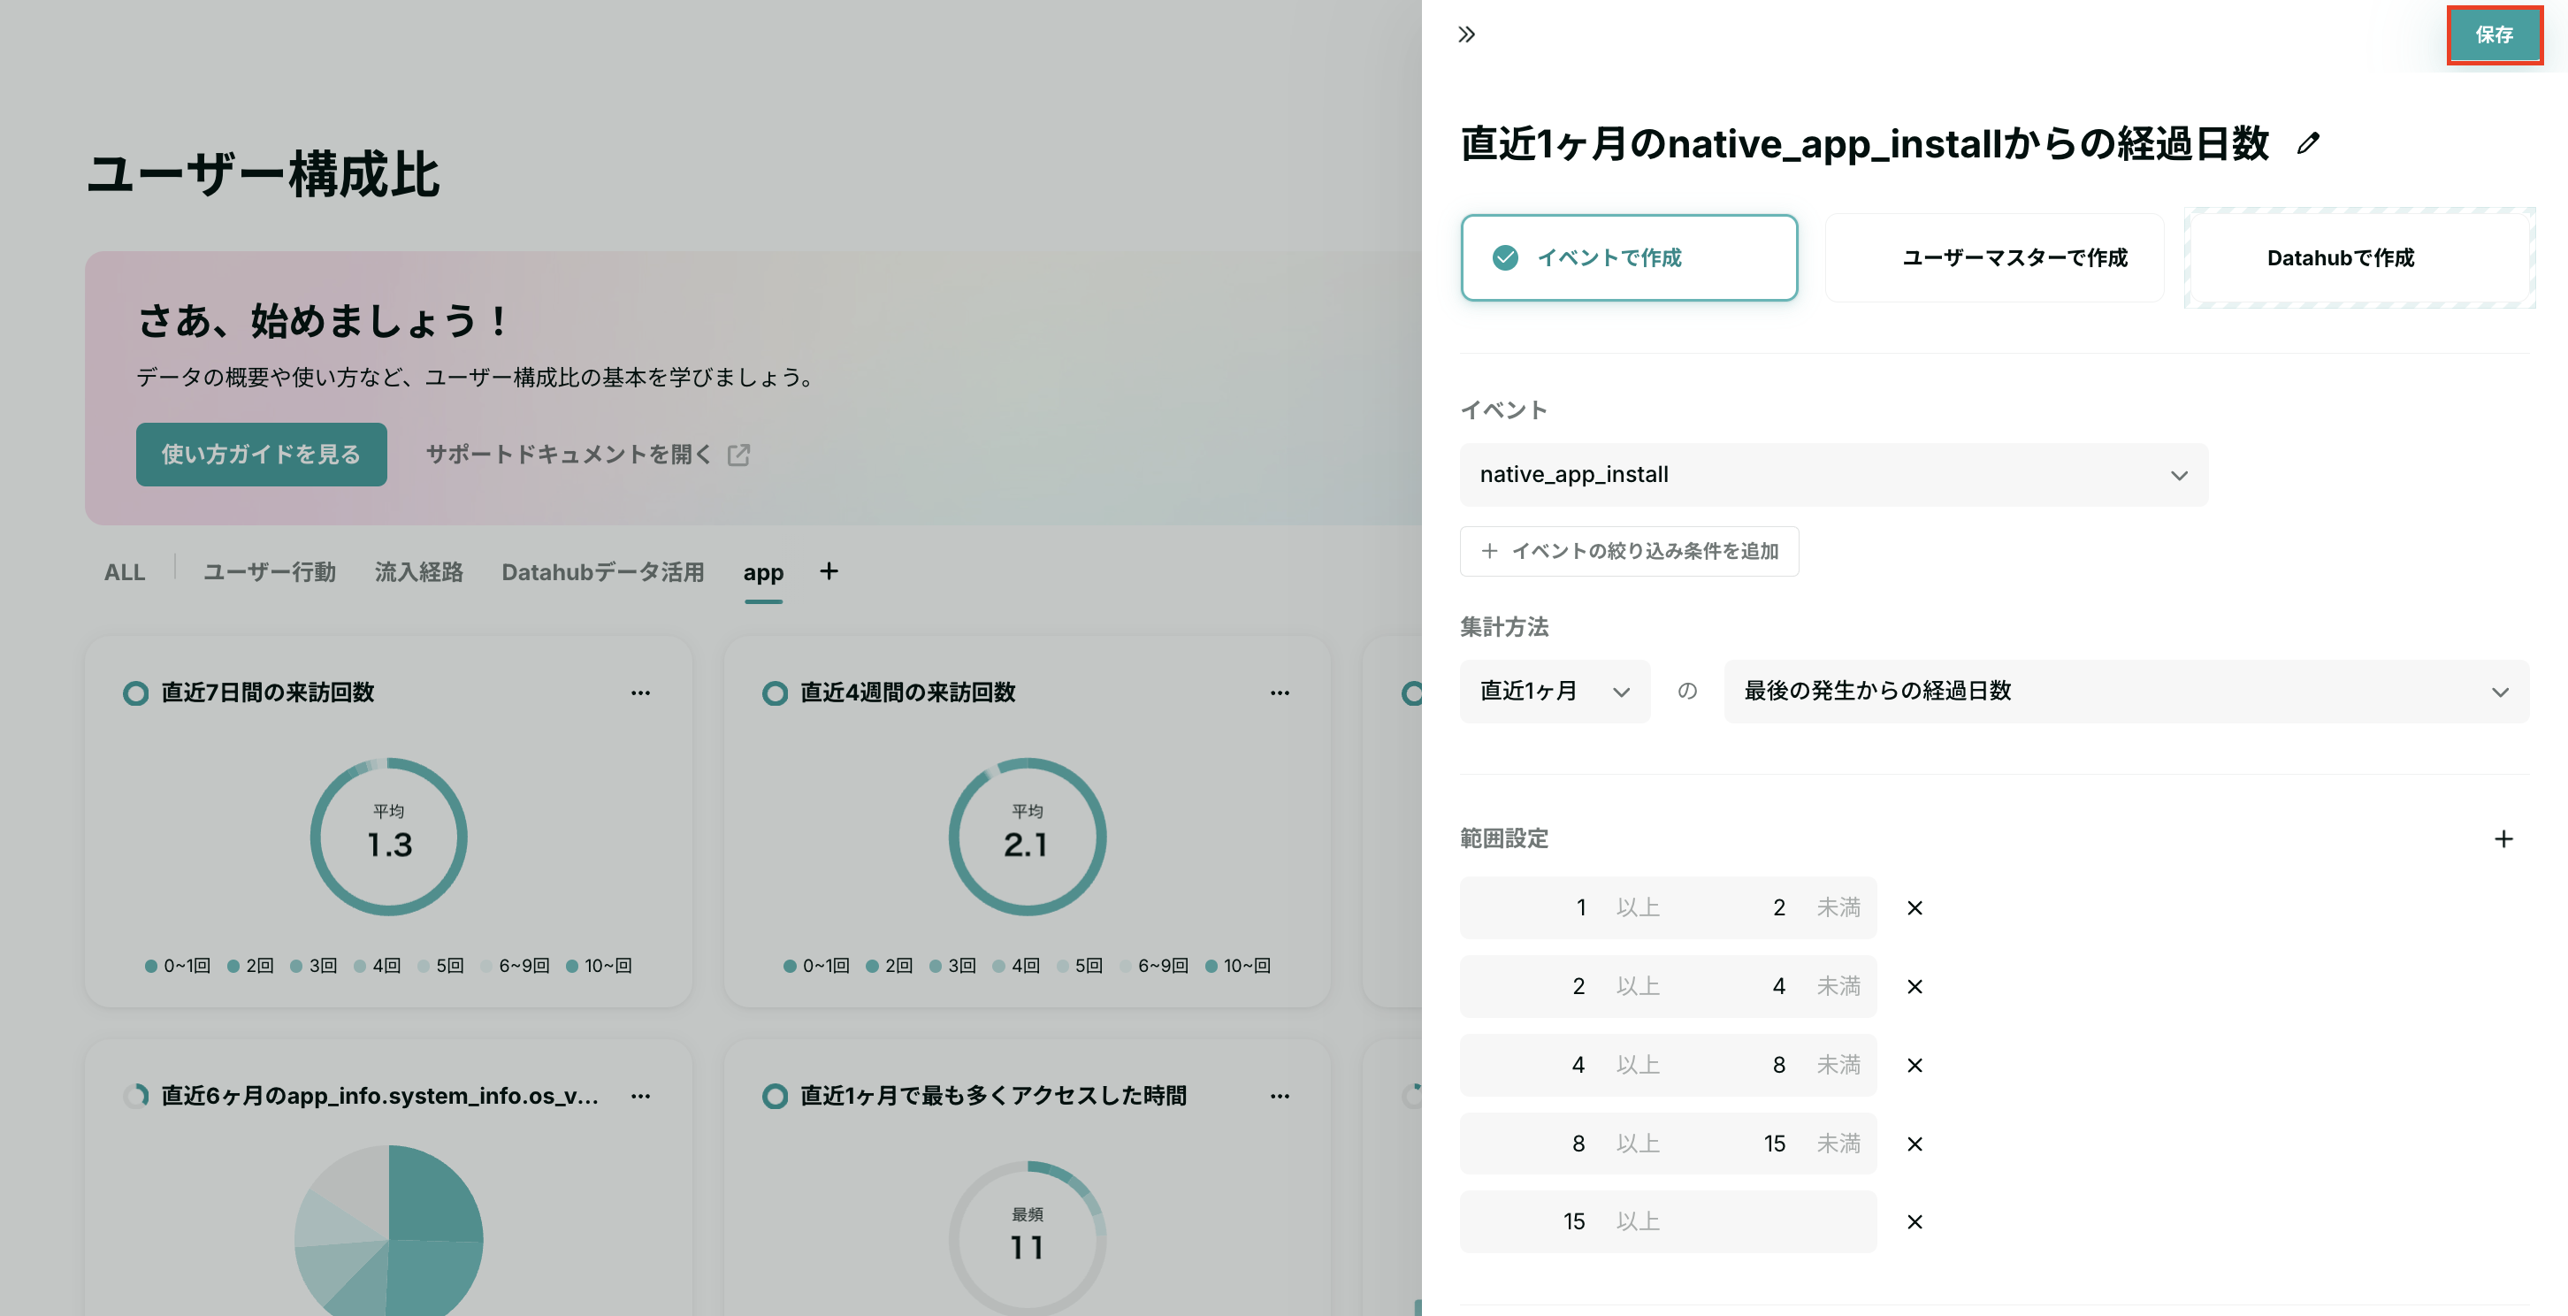This screenshot has height=1316, width=2568.
Task: Click the circle icon of 直近1ヶ月で最も多くアクセスした時間 card
Action: 775,1097
